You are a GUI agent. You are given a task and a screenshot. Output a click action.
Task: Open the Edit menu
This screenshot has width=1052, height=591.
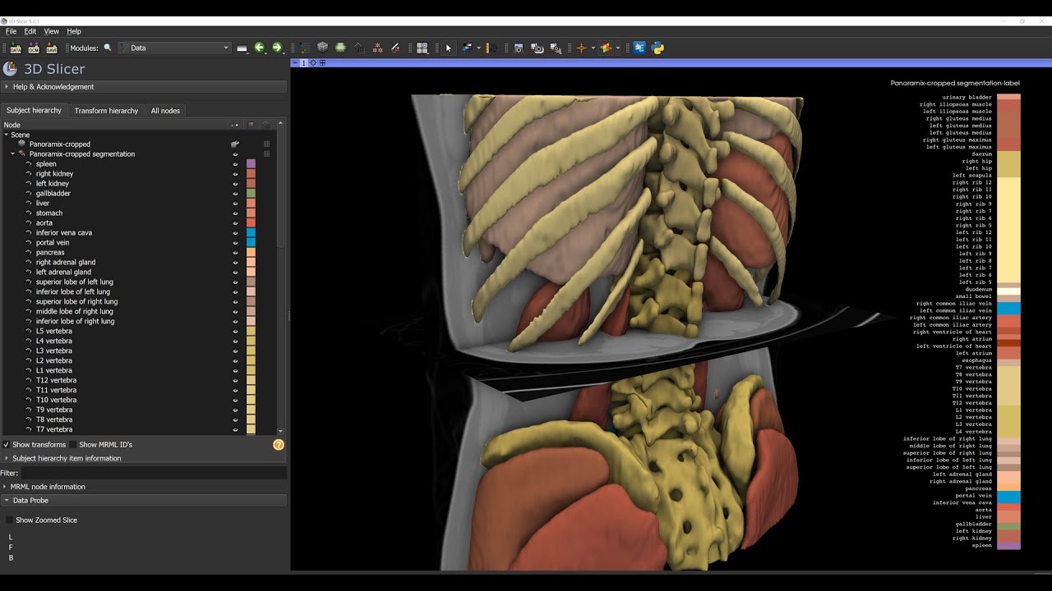(30, 31)
